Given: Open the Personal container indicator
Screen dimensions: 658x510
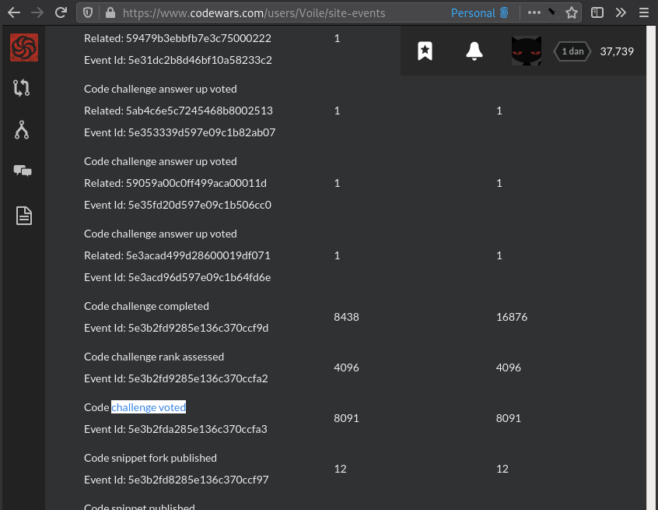Looking at the screenshot, I should 480,13.
